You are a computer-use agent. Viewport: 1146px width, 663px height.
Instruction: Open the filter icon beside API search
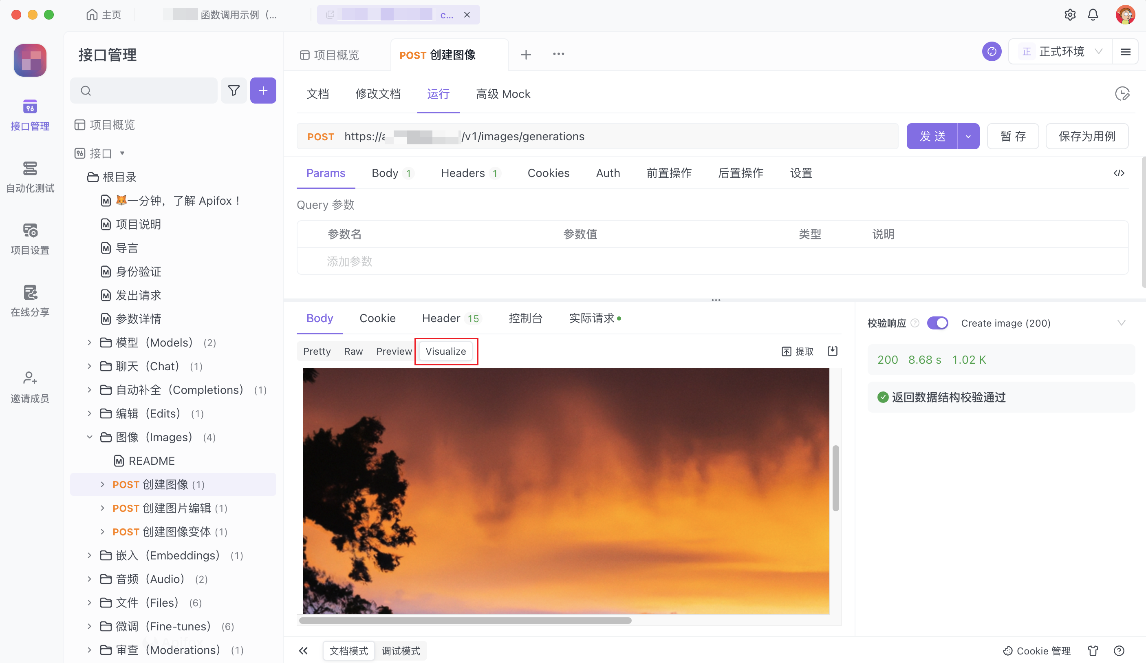pyautogui.click(x=234, y=91)
